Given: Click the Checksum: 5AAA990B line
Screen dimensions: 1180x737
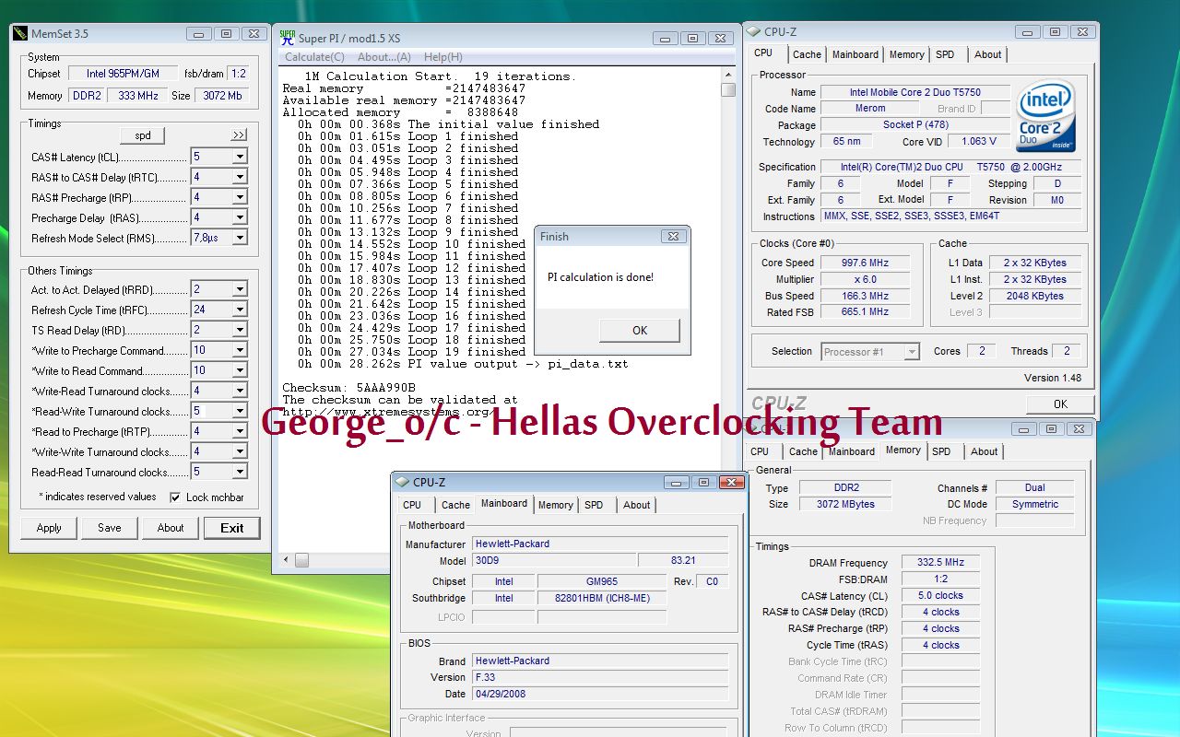Looking at the screenshot, I should coord(348,388).
